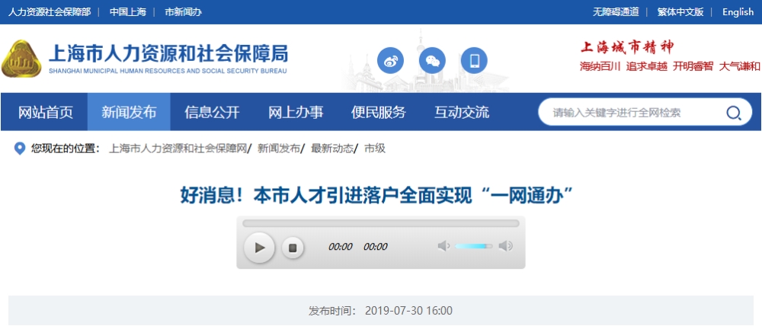Go to 市级 breadcrumb link
The width and height of the screenshot is (762, 326).
point(375,149)
